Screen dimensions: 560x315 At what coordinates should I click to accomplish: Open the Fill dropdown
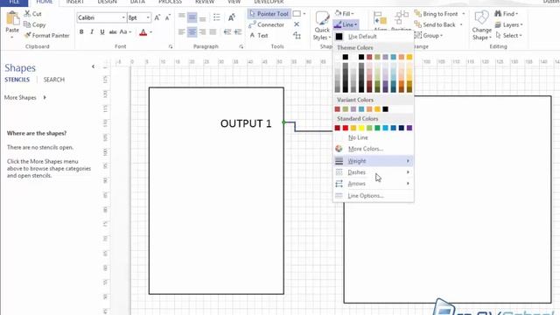pos(344,14)
